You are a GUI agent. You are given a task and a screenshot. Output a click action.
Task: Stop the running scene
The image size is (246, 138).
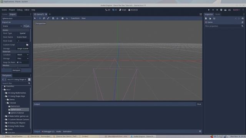click(217, 10)
